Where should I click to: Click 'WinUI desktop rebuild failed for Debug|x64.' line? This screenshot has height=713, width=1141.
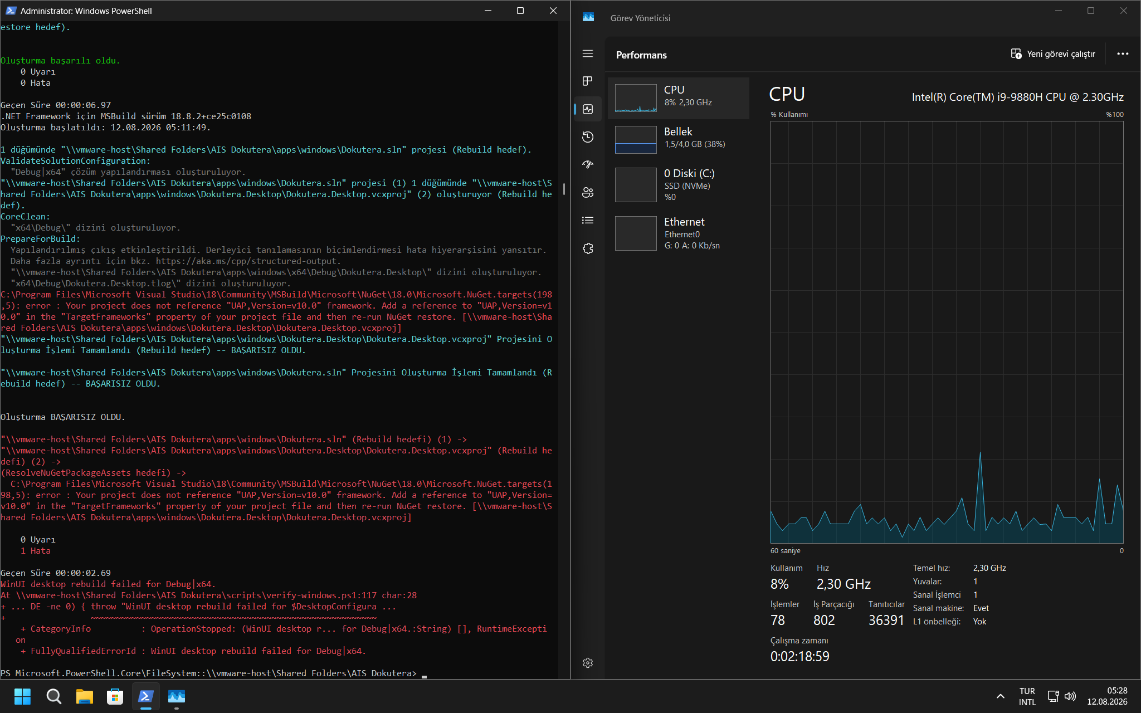(x=108, y=584)
